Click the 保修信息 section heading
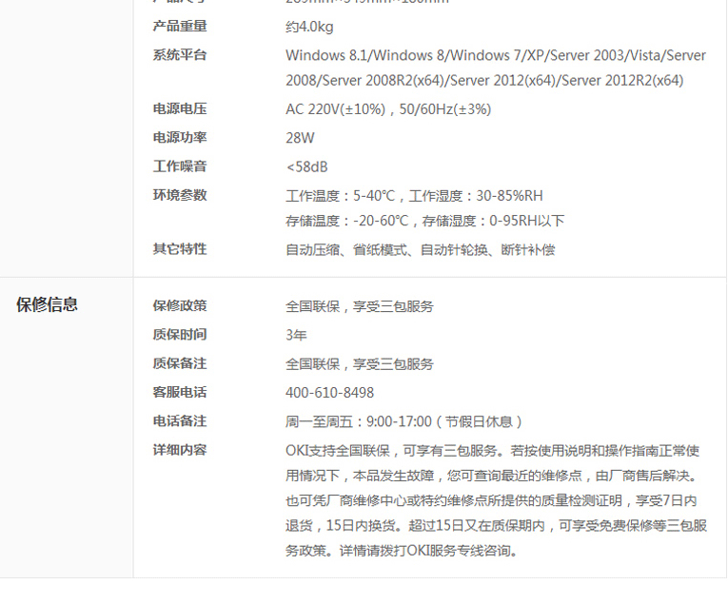Screen dimensions: 728x604 click(x=47, y=304)
